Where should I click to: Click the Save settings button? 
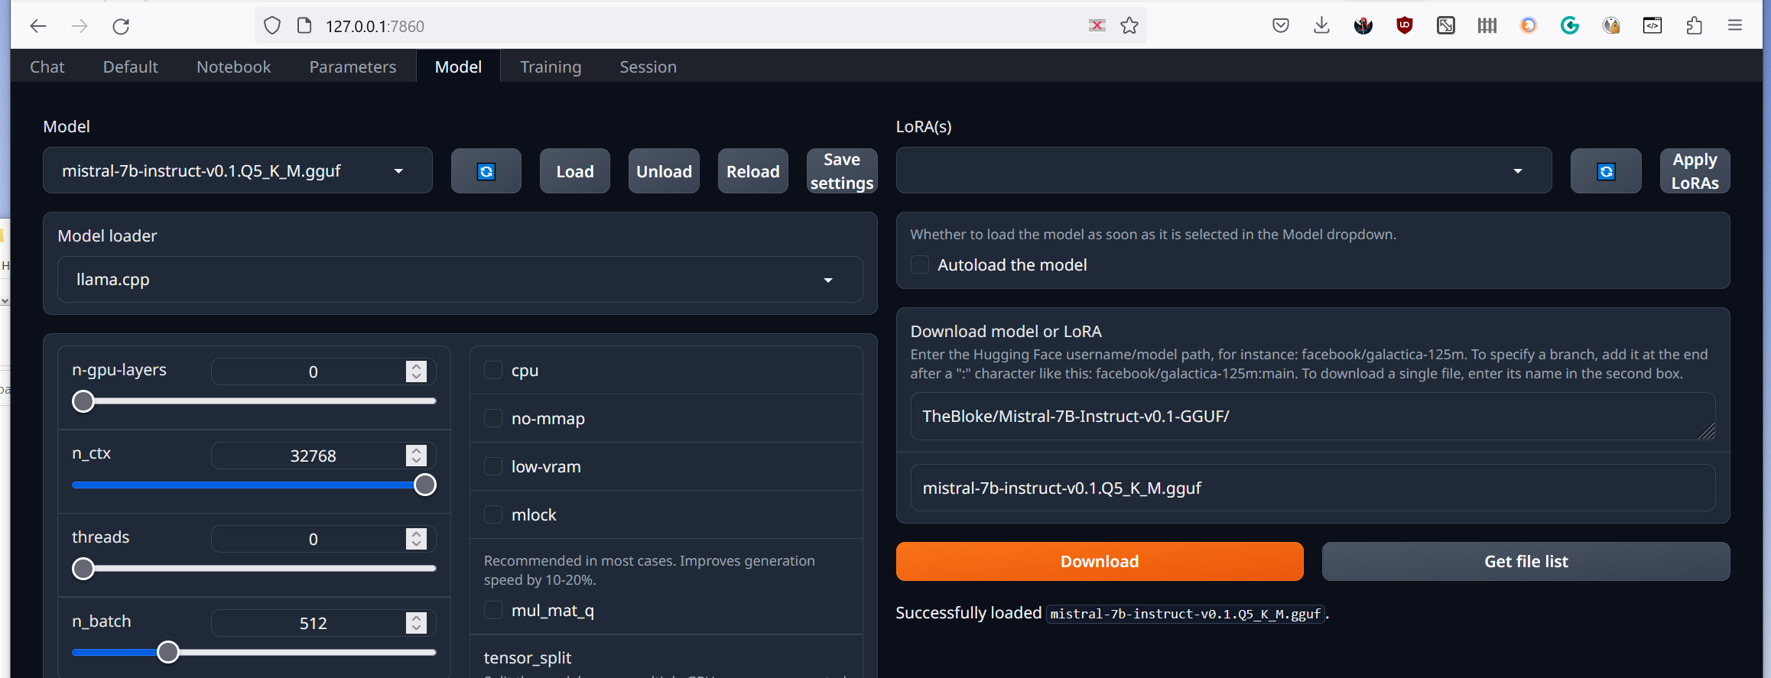(x=842, y=171)
